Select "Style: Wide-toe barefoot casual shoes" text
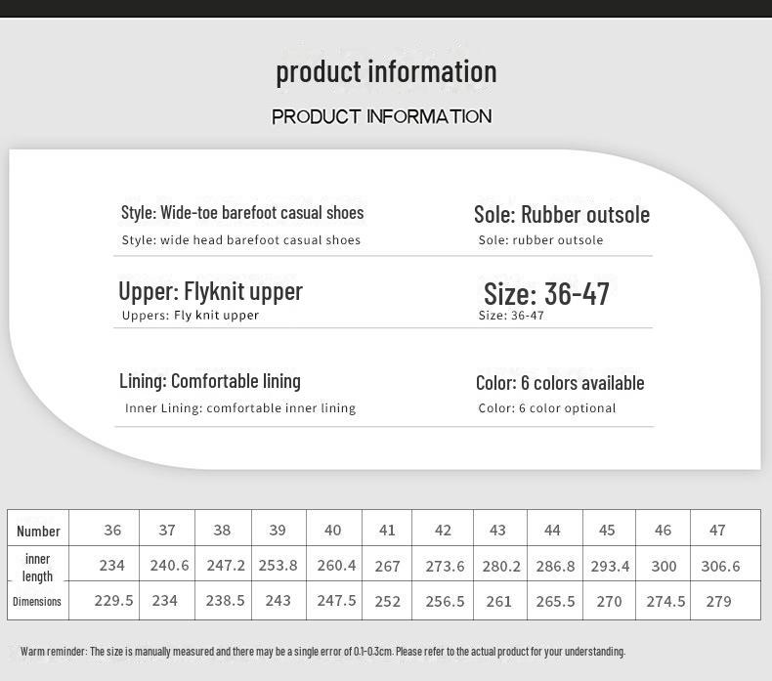Viewport: 772px width, 681px height. [x=242, y=212]
